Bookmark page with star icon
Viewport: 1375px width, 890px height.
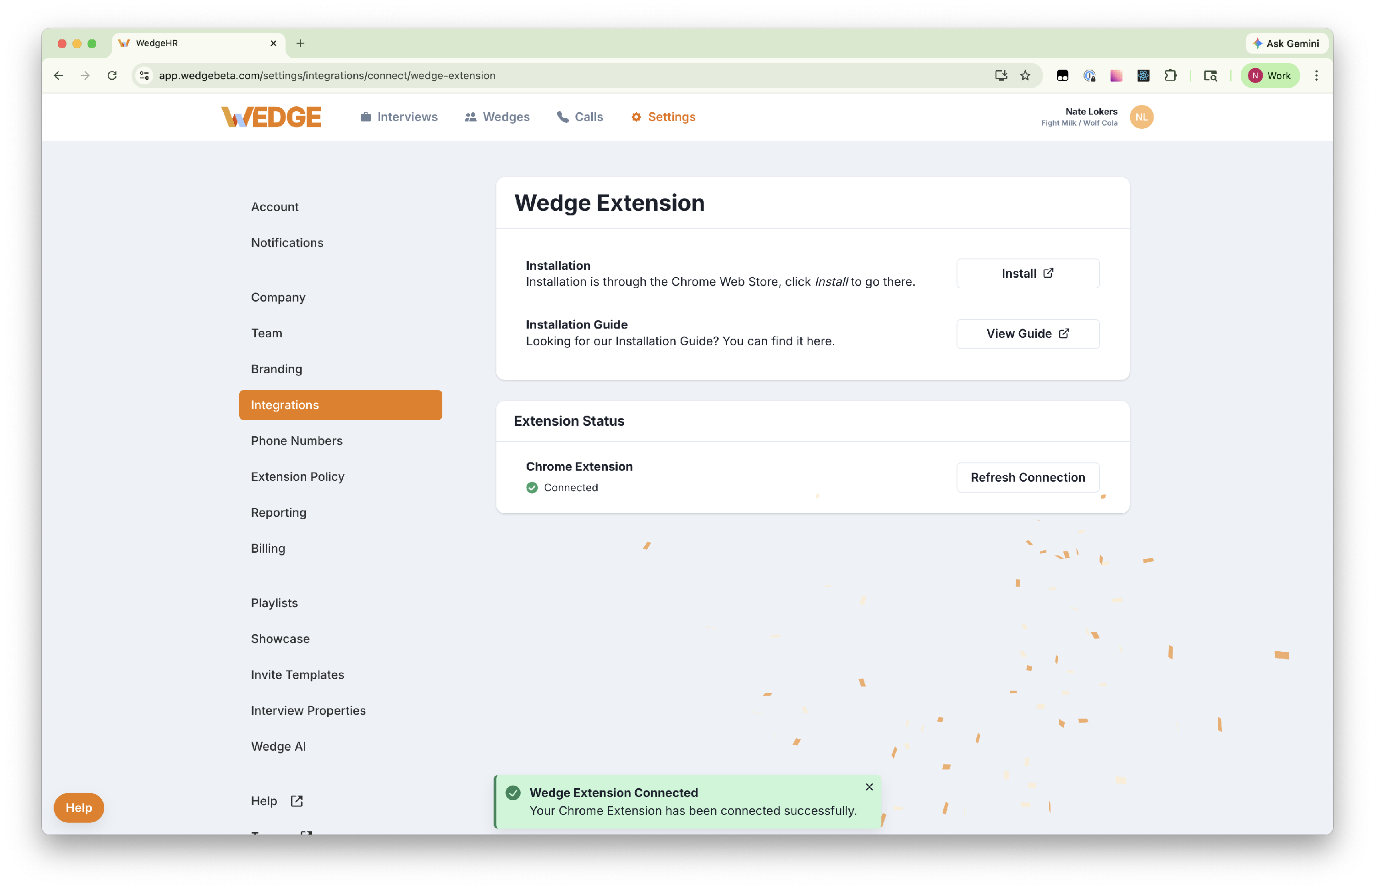pyautogui.click(x=1025, y=76)
